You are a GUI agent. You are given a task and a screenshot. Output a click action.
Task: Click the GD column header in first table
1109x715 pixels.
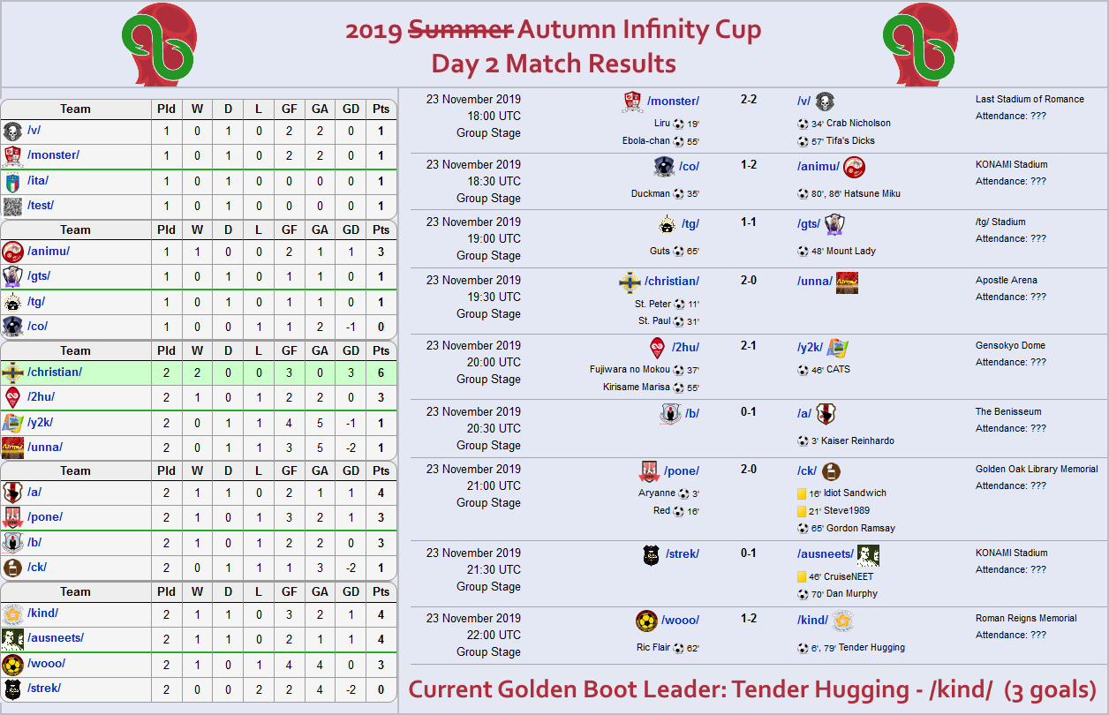pyautogui.click(x=351, y=109)
